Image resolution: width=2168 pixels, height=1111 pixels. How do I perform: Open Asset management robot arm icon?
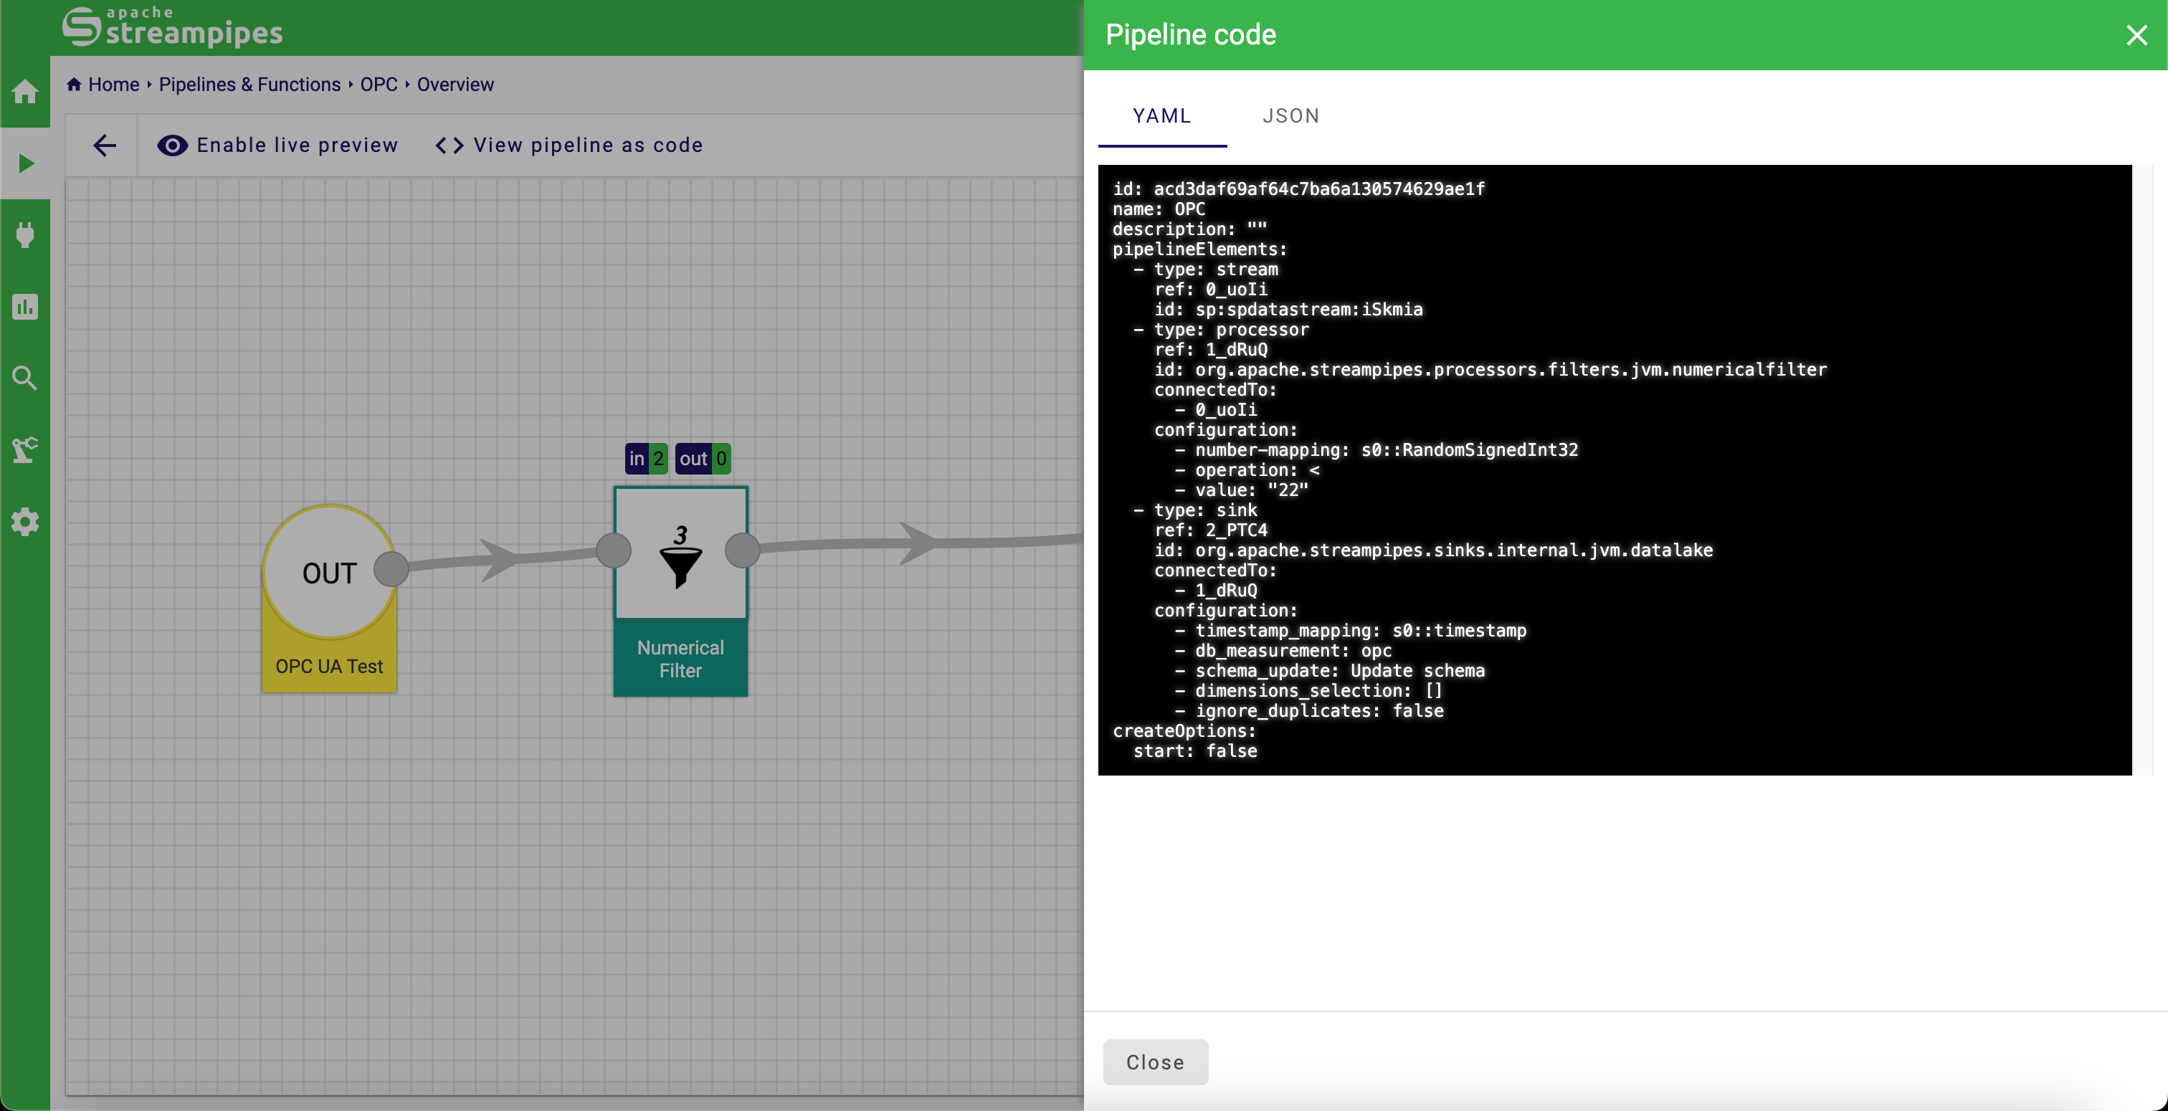(x=25, y=449)
